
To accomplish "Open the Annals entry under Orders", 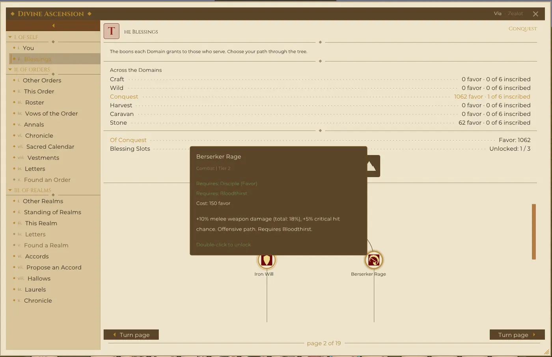I will pyautogui.click(x=54, y=124).
